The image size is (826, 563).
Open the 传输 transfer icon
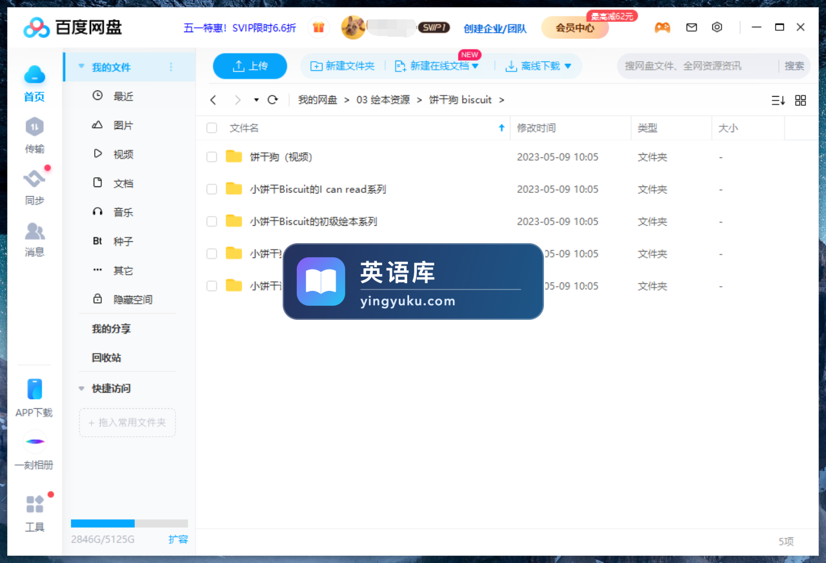34,126
